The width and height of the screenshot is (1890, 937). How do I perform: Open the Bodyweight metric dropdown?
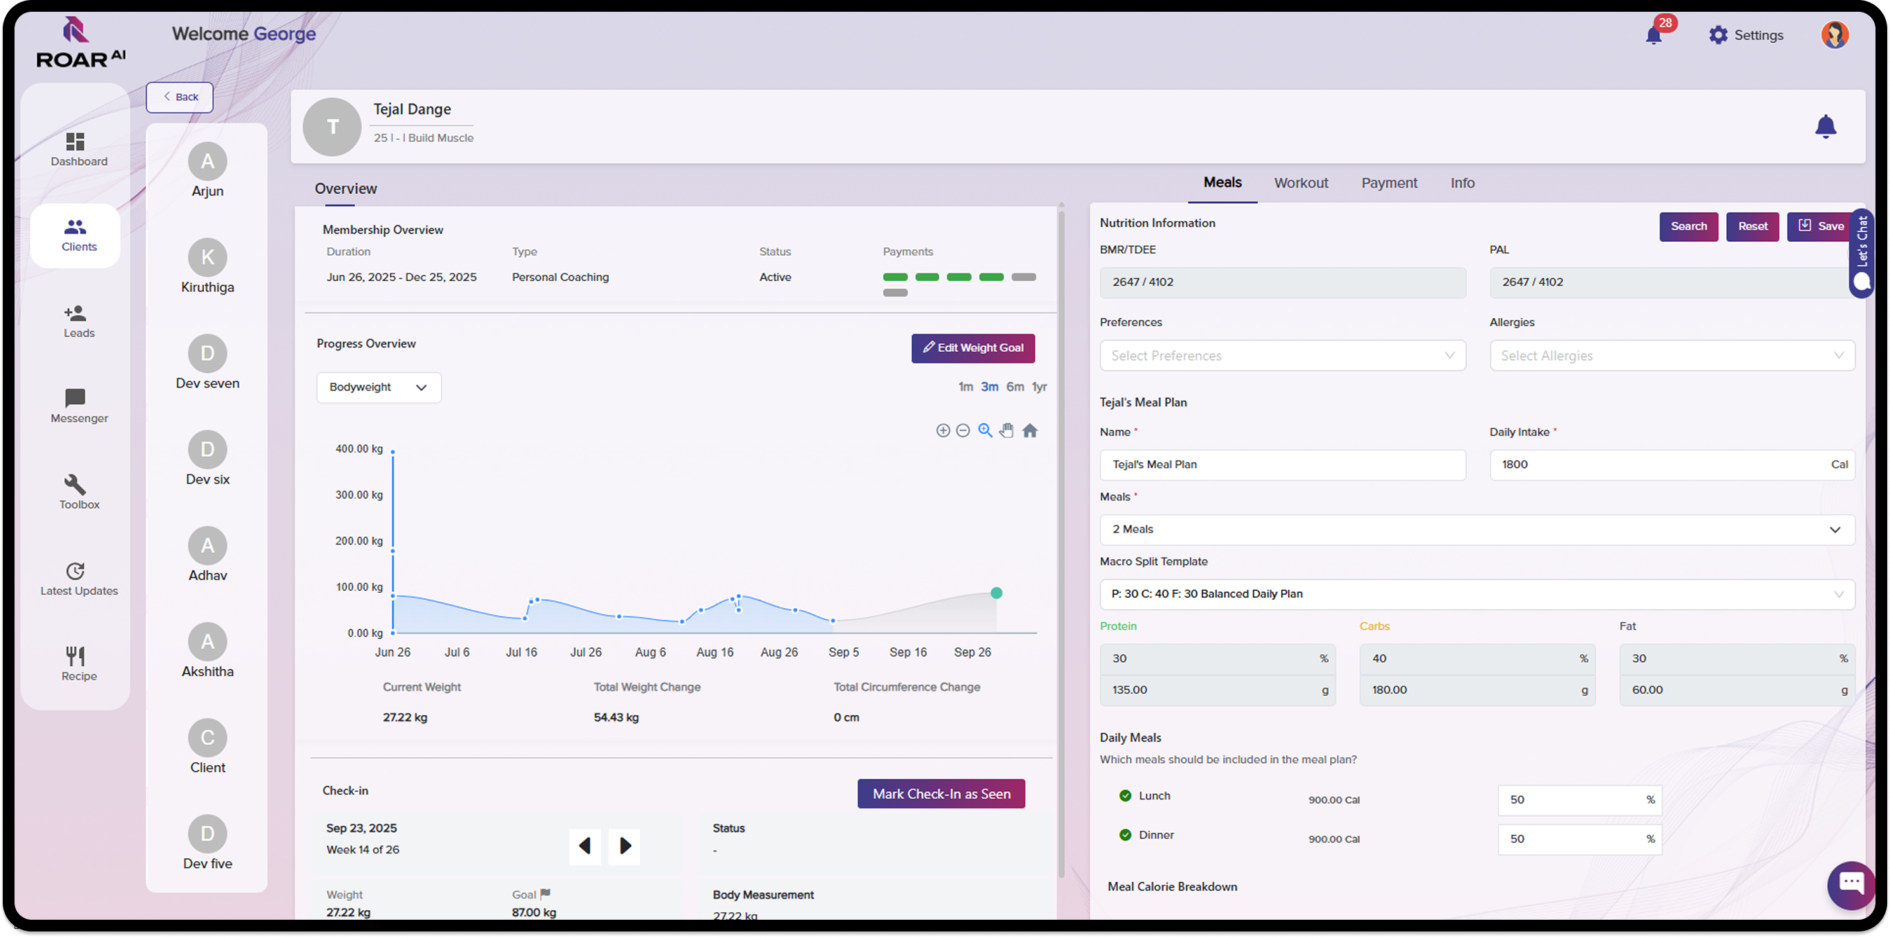coord(379,388)
